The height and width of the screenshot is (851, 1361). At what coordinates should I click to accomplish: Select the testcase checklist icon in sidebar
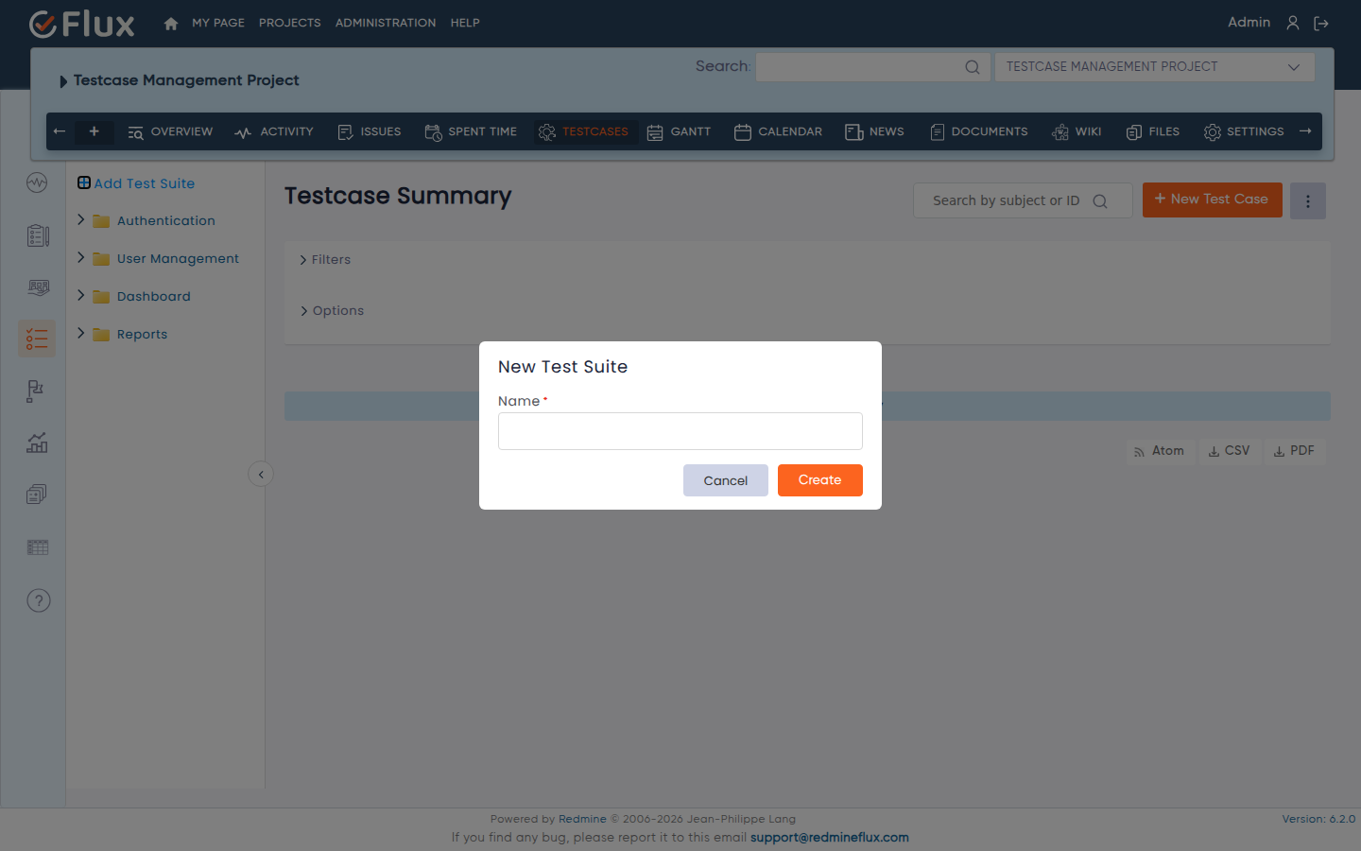click(37, 339)
